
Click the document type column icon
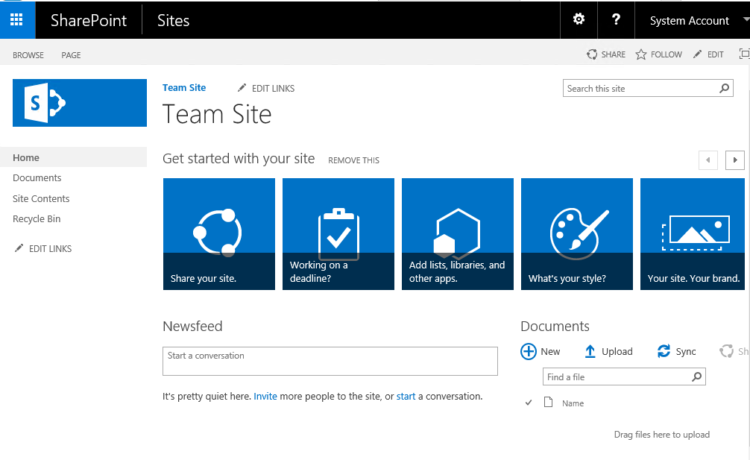[x=548, y=402]
